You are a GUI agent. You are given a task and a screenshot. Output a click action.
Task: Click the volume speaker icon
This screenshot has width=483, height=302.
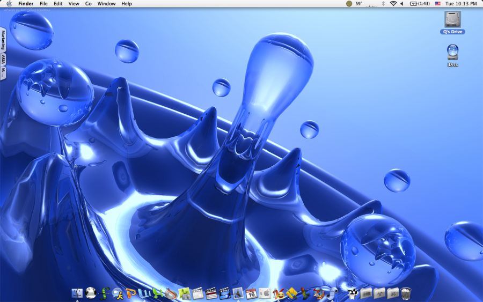(402, 4)
